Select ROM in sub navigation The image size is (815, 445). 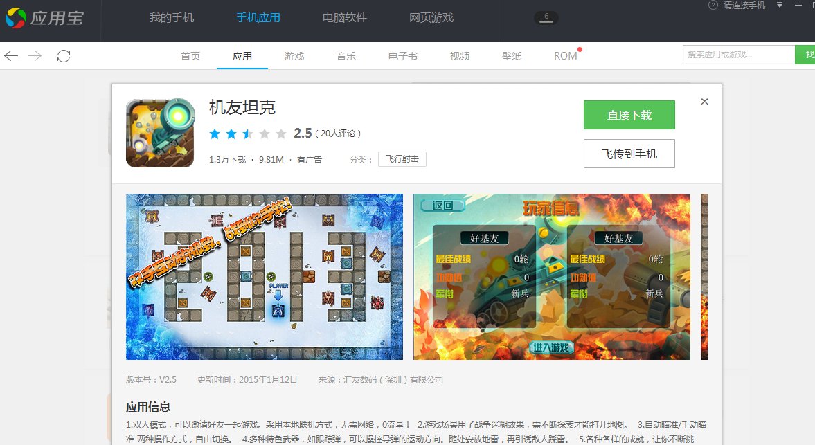pyautogui.click(x=566, y=56)
